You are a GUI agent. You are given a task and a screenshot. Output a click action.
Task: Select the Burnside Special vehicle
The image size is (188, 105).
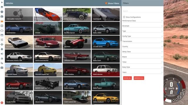77,28
